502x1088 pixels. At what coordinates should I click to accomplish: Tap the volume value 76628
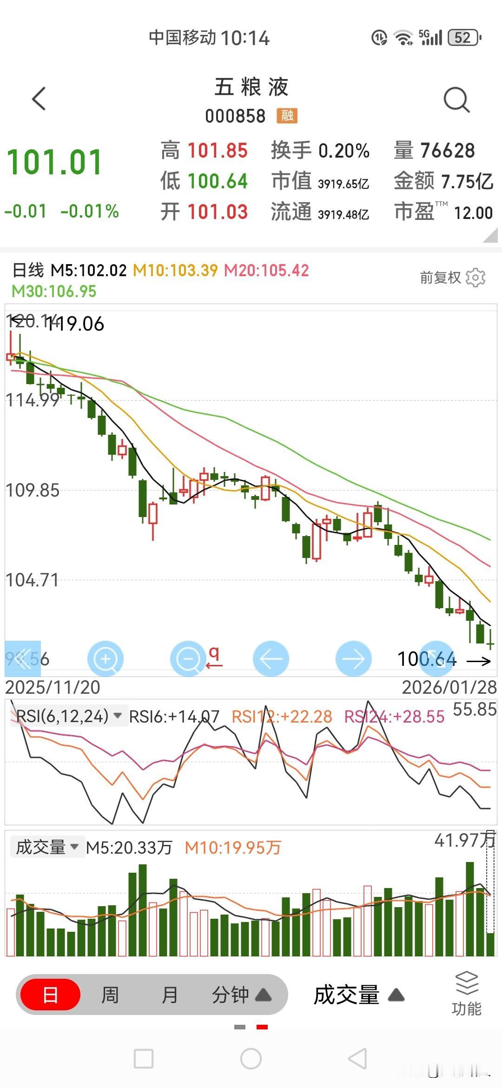[448, 151]
